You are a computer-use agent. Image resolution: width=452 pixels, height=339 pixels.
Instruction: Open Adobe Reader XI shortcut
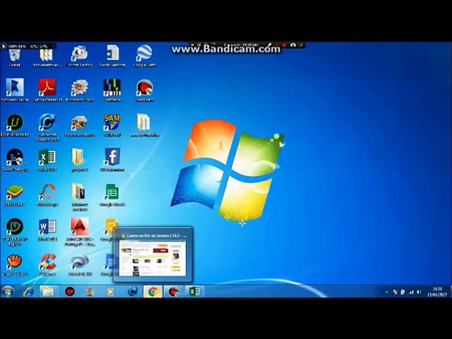[x=47, y=90]
